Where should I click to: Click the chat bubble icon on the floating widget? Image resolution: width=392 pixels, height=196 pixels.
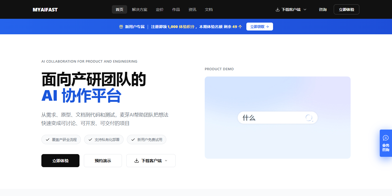[x=386, y=138]
